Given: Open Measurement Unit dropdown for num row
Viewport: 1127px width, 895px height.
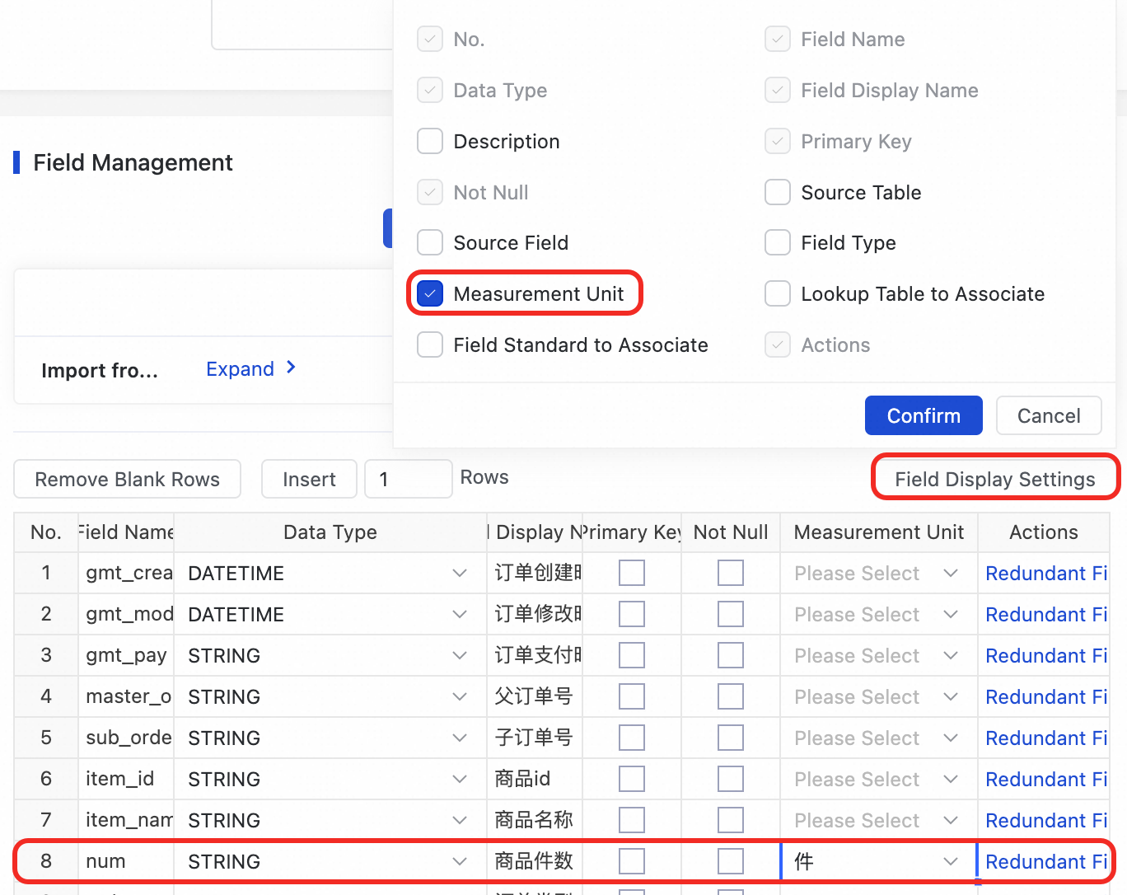Looking at the screenshot, I should coord(878,861).
